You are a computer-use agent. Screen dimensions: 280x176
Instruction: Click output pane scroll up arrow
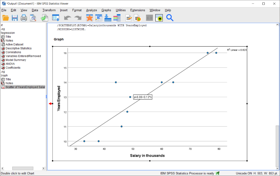[x=277, y=25]
